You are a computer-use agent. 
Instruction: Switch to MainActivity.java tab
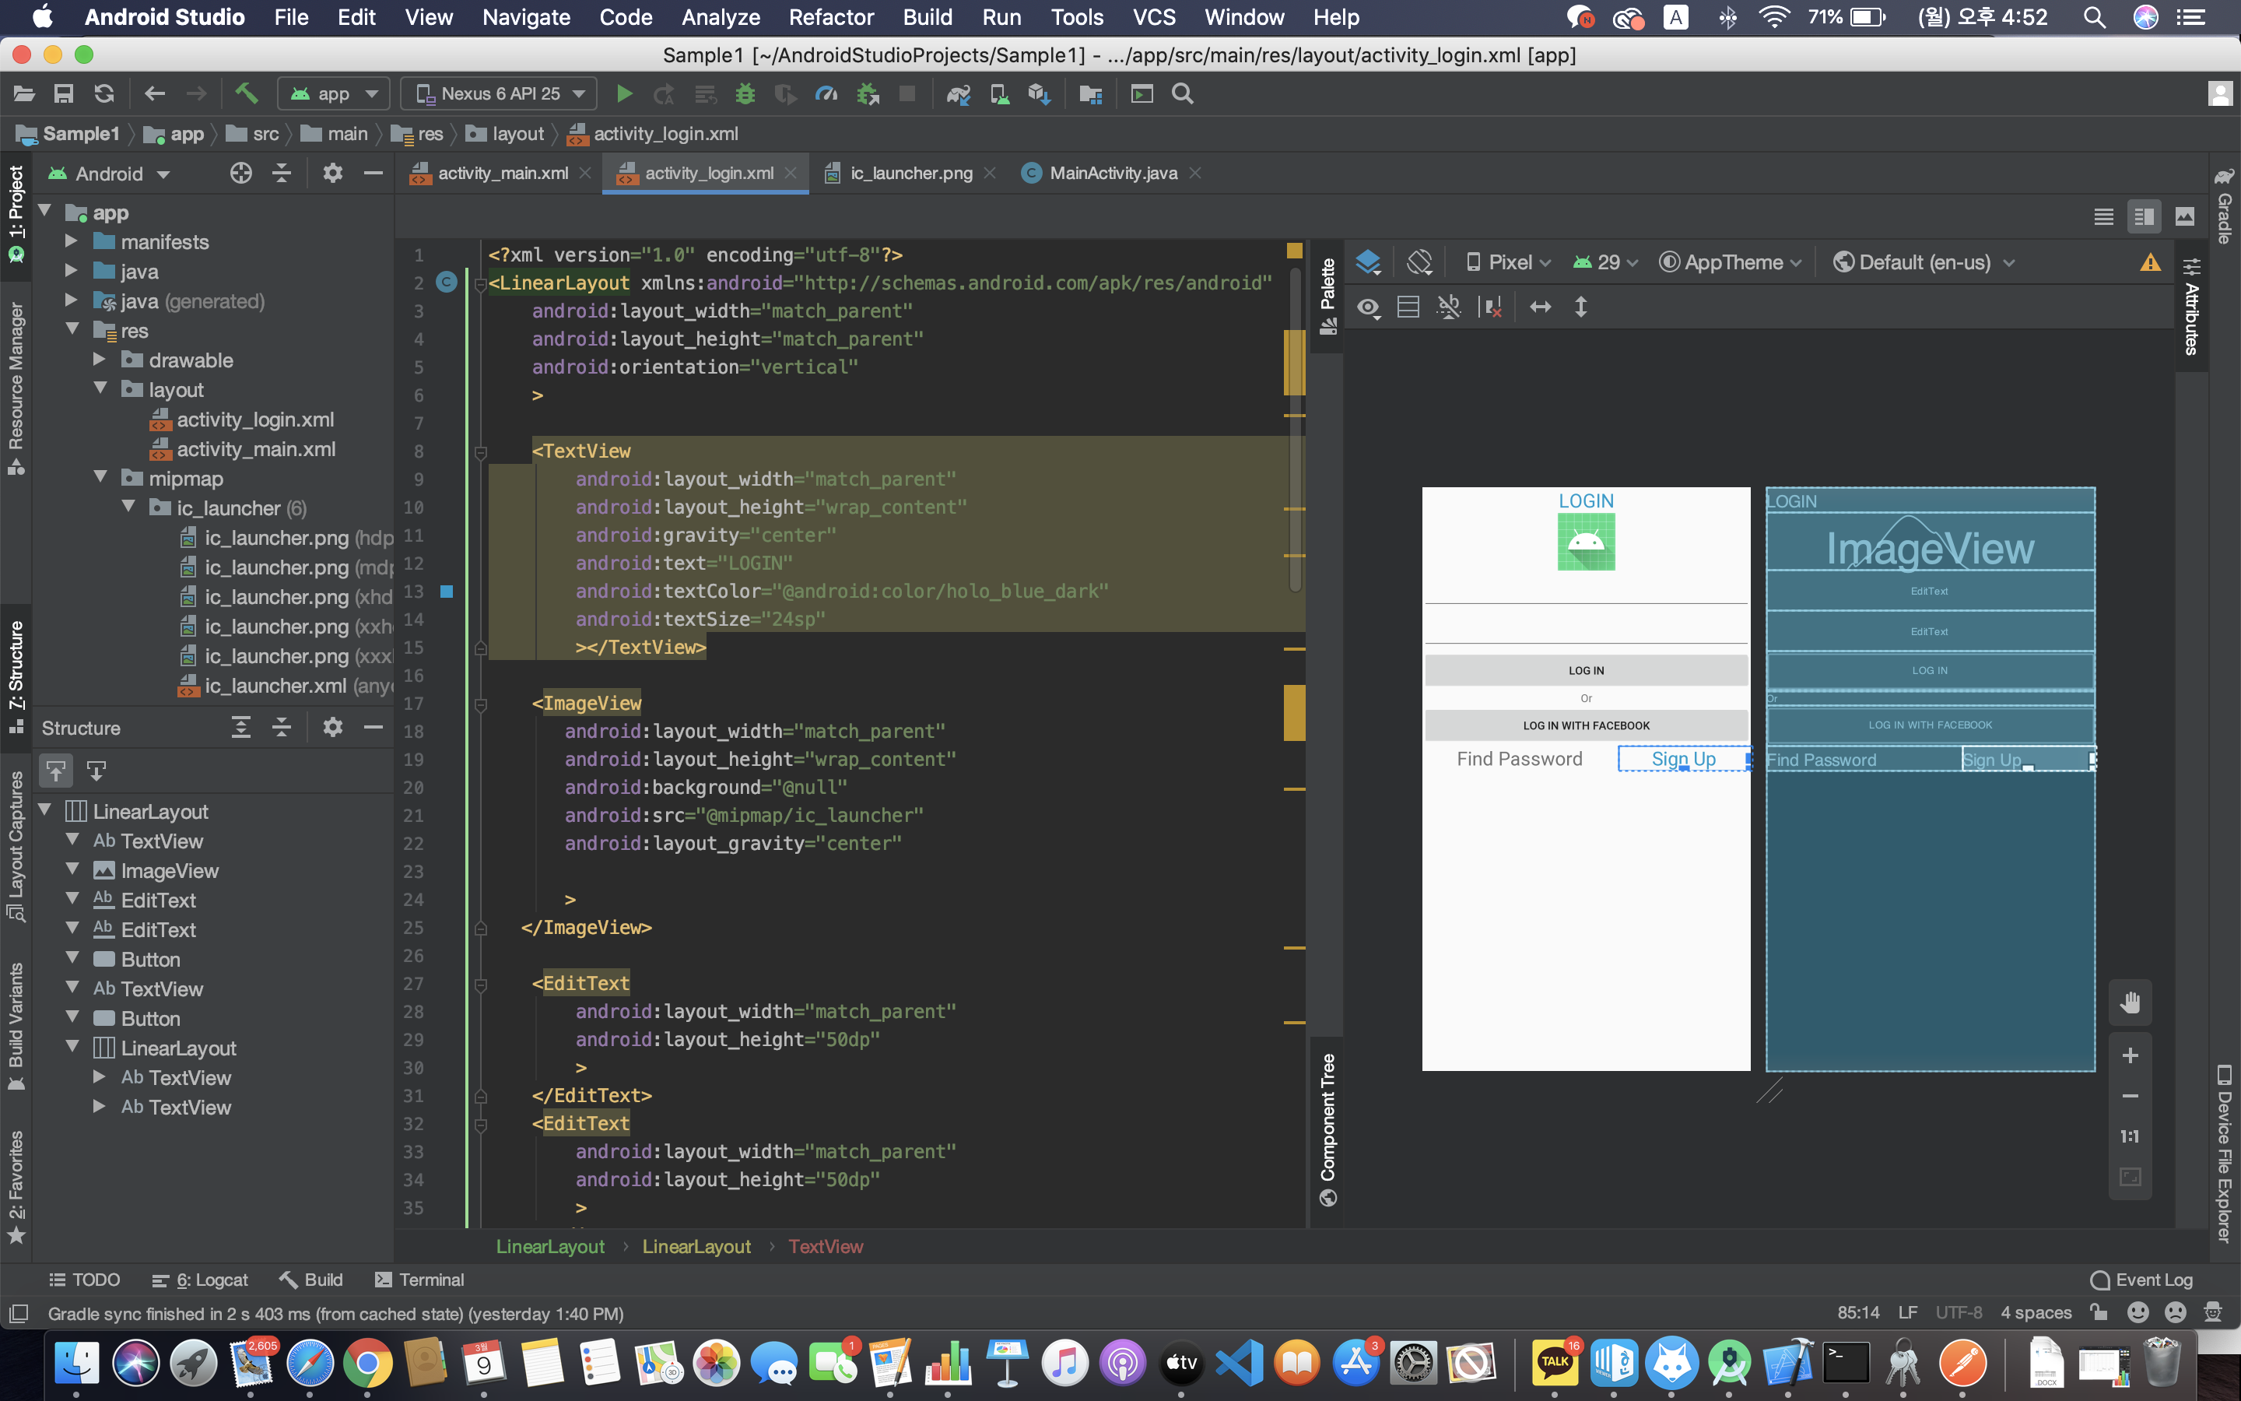tap(1112, 174)
